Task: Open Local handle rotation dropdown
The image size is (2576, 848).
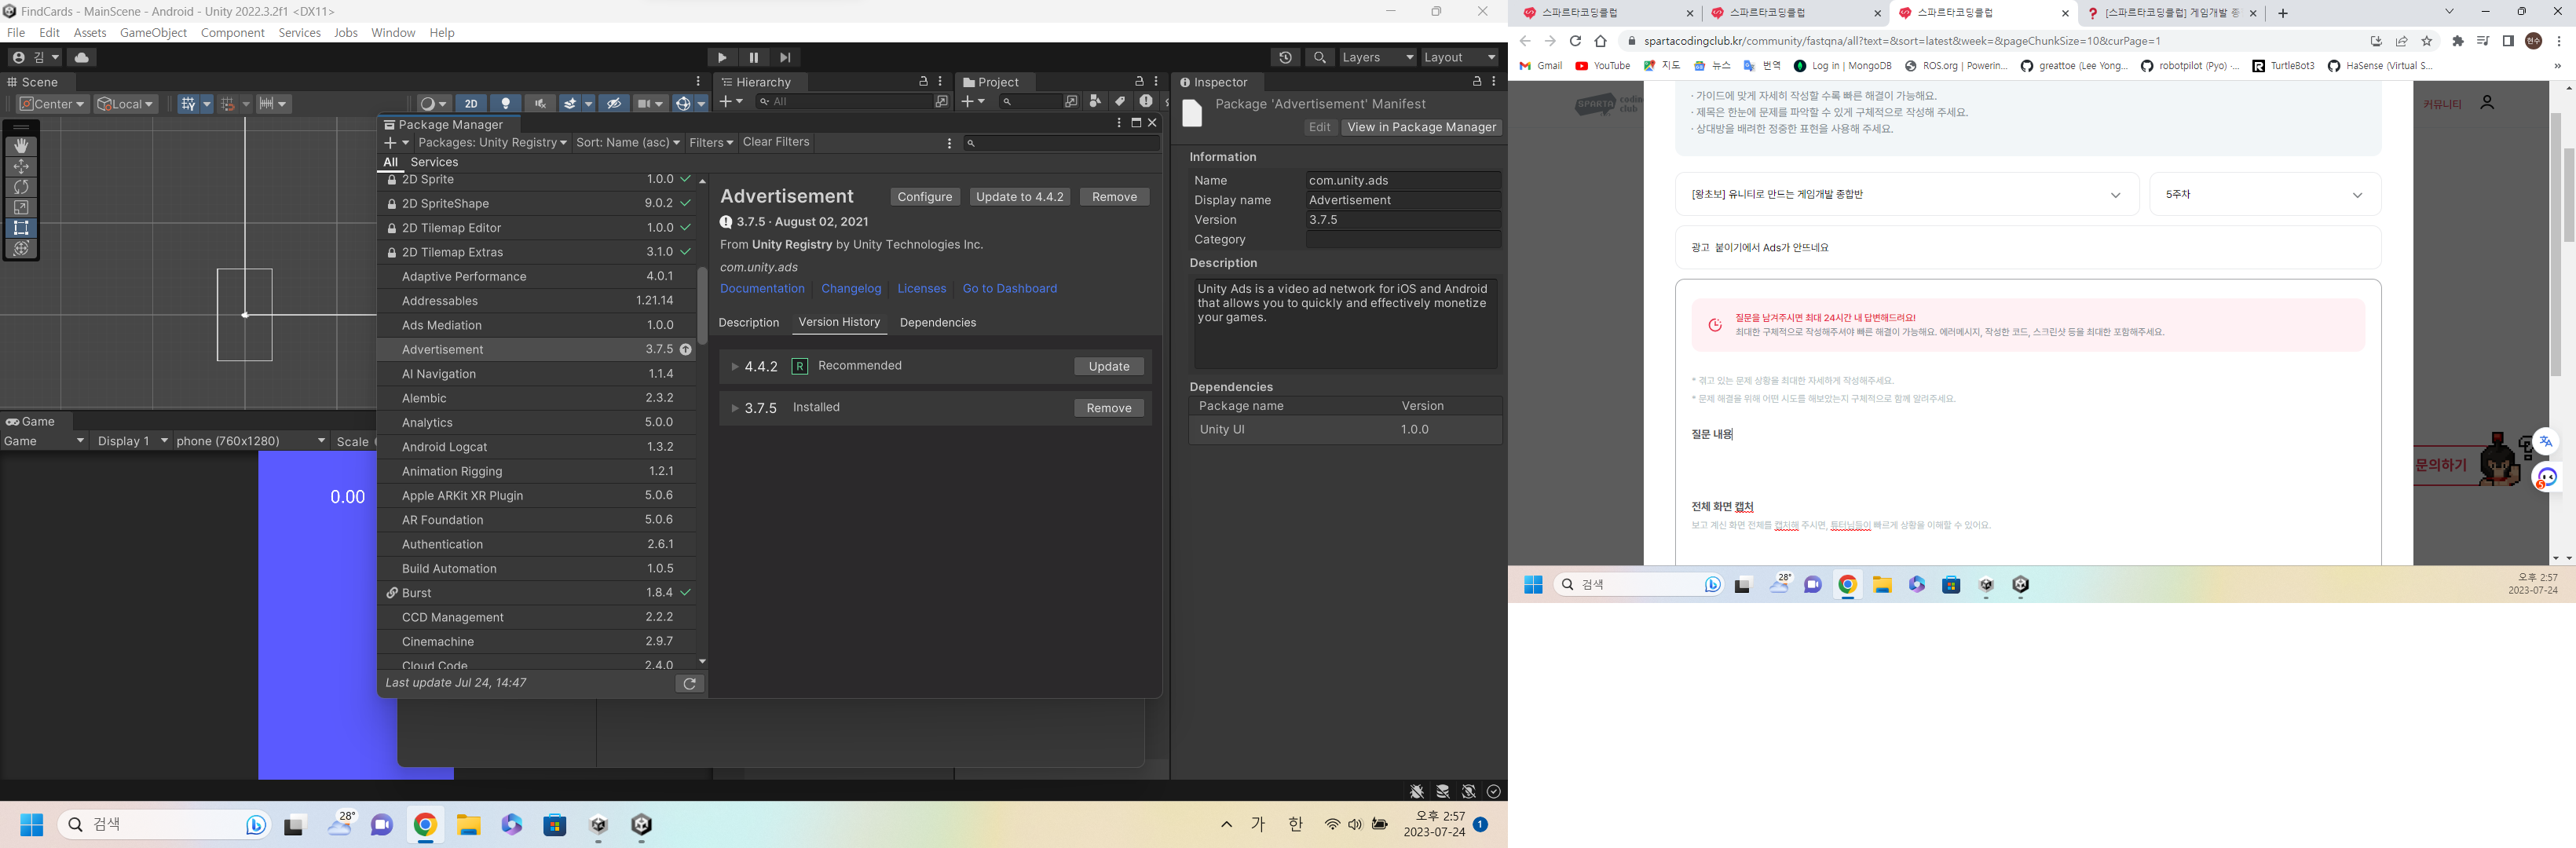Action: [125, 104]
